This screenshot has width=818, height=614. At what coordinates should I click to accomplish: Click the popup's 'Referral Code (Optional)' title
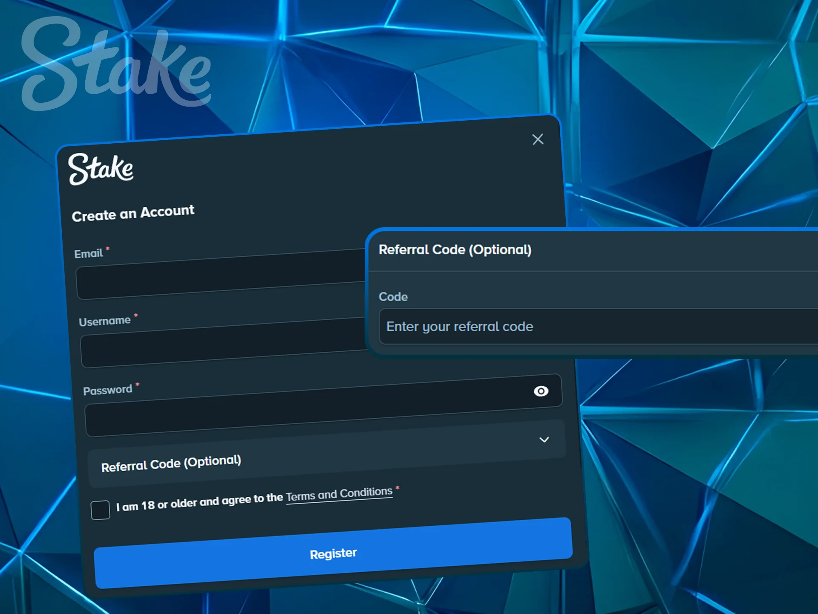coord(455,250)
